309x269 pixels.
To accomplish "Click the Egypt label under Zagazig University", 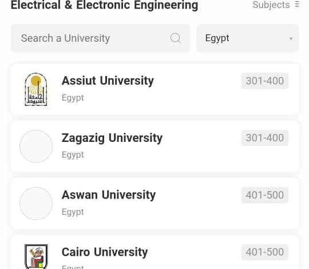I will [x=73, y=155].
